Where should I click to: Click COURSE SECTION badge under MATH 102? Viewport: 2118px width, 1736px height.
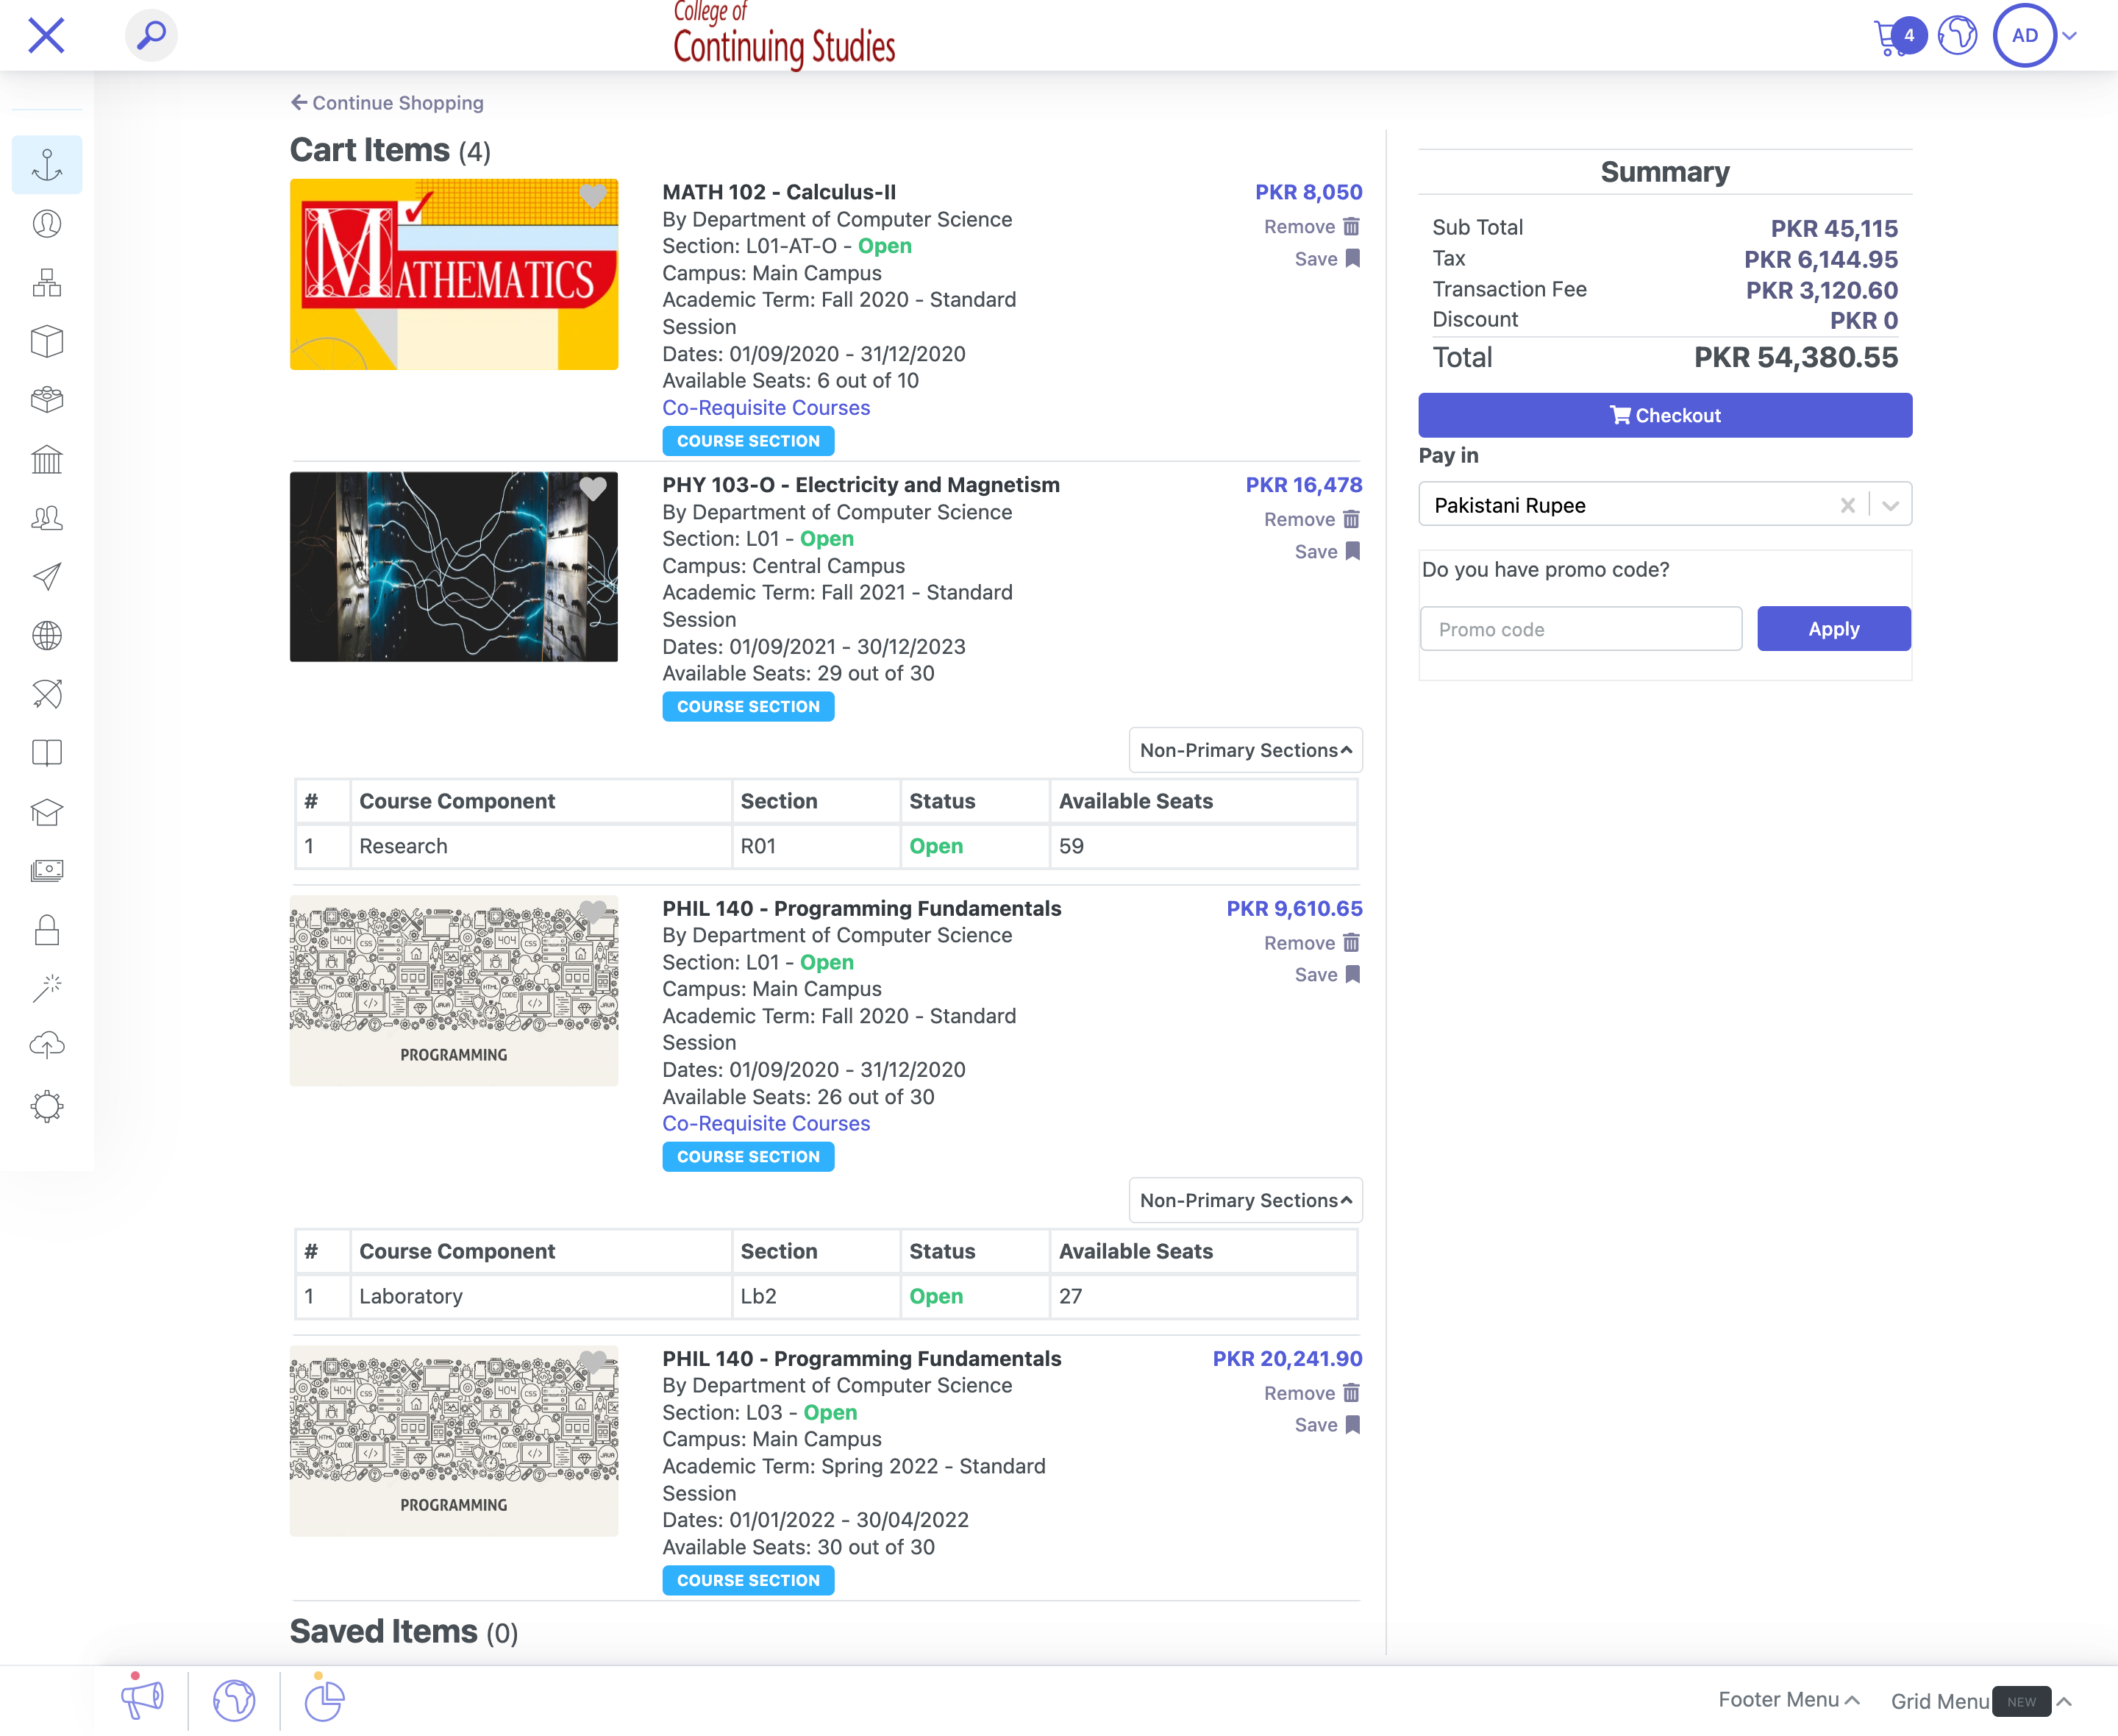(748, 441)
